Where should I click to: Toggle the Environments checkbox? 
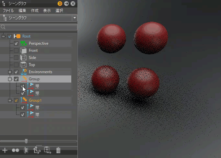pyautogui.click(x=16, y=72)
